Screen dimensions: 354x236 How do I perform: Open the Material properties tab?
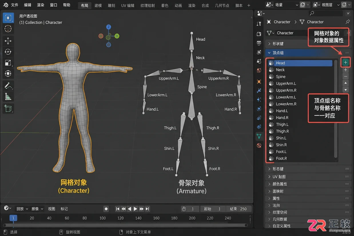259,145
